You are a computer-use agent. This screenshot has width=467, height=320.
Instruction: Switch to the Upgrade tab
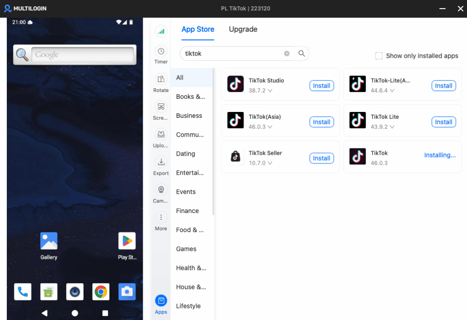coord(243,29)
